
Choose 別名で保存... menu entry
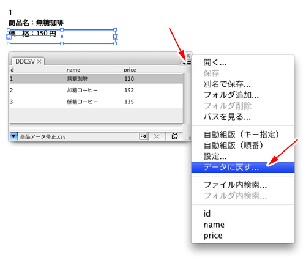[x=227, y=84]
